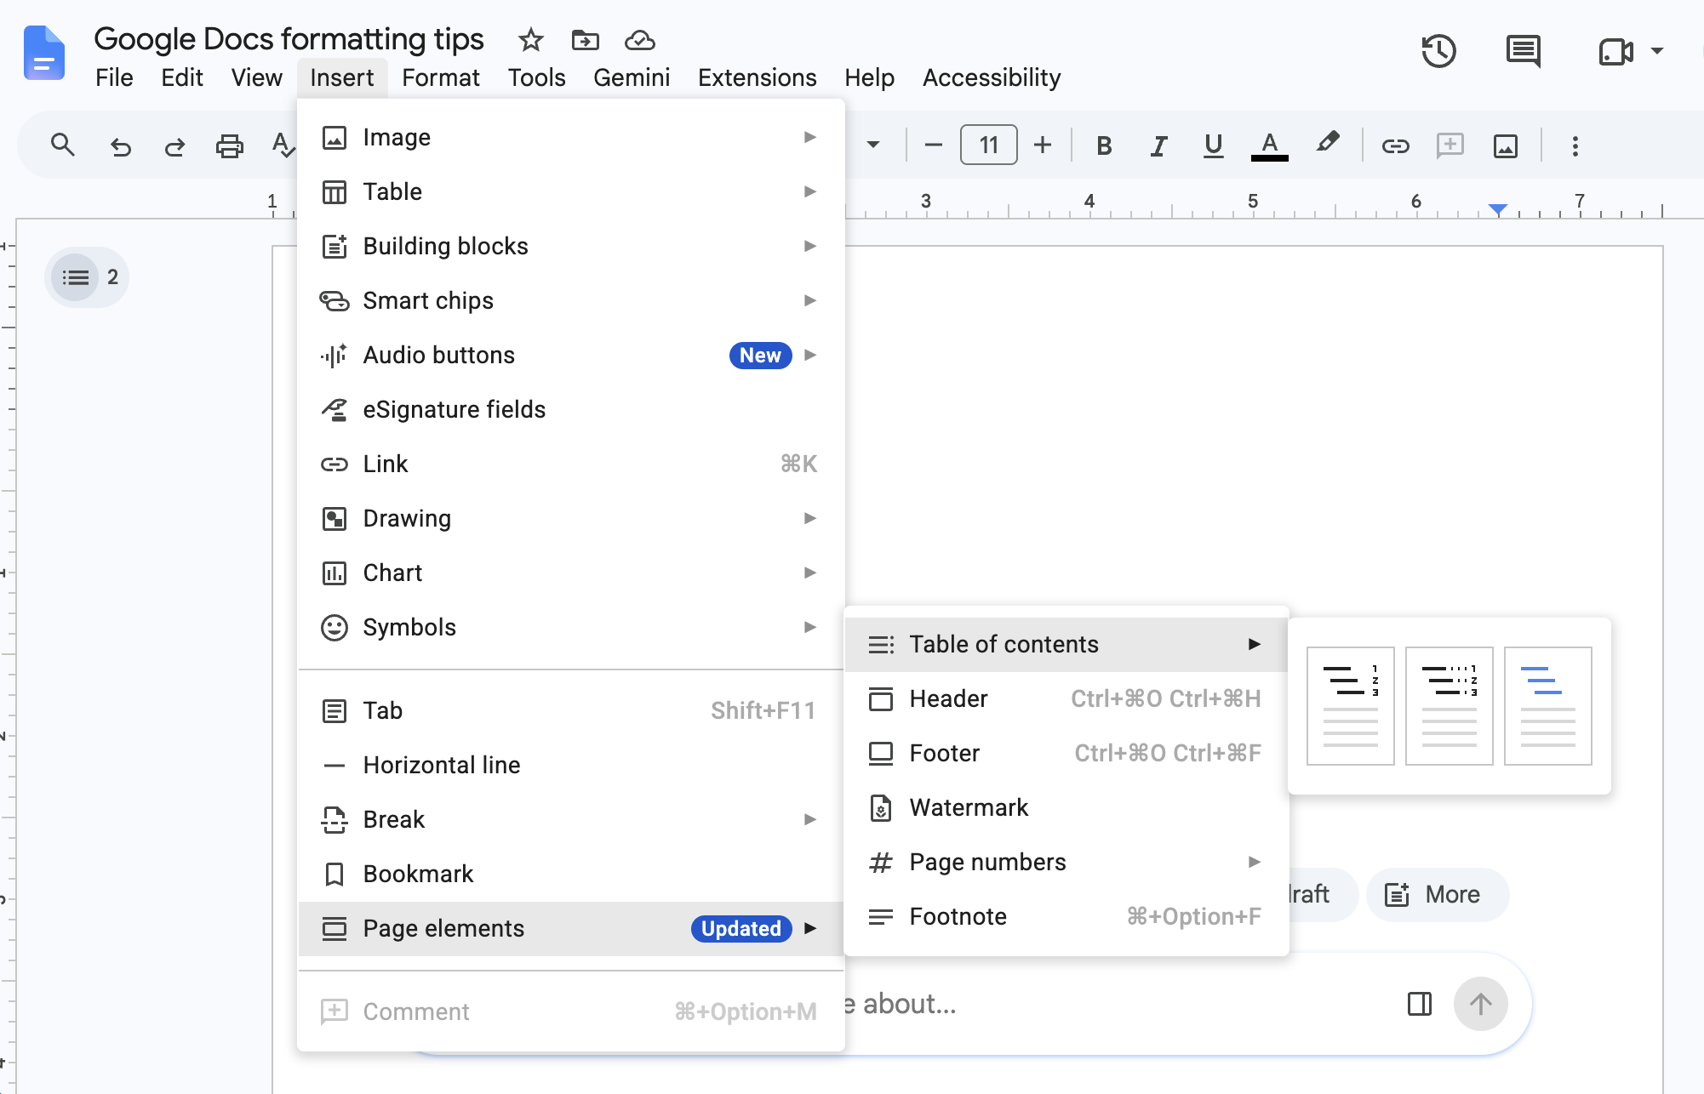This screenshot has width=1704, height=1094.
Task: Click the More building blocks button
Action: click(x=1436, y=894)
